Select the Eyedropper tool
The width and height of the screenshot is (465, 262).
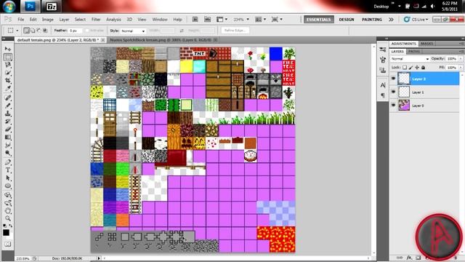pyautogui.click(x=8, y=89)
